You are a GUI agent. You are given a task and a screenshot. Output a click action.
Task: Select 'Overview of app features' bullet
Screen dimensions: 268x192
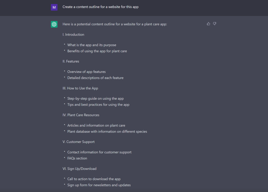click(x=86, y=72)
